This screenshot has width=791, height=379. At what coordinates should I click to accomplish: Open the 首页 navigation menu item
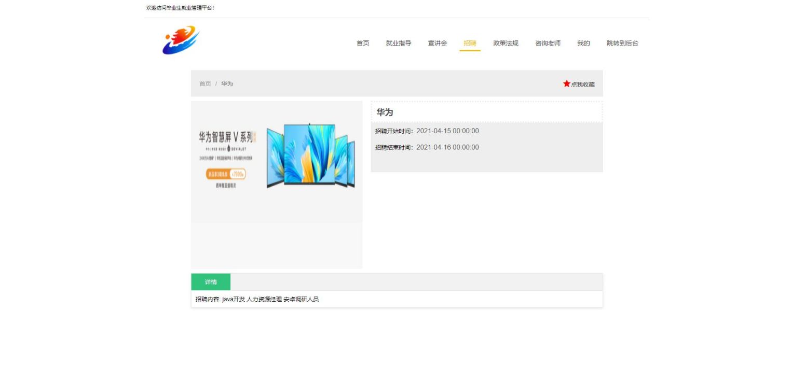pyautogui.click(x=363, y=43)
